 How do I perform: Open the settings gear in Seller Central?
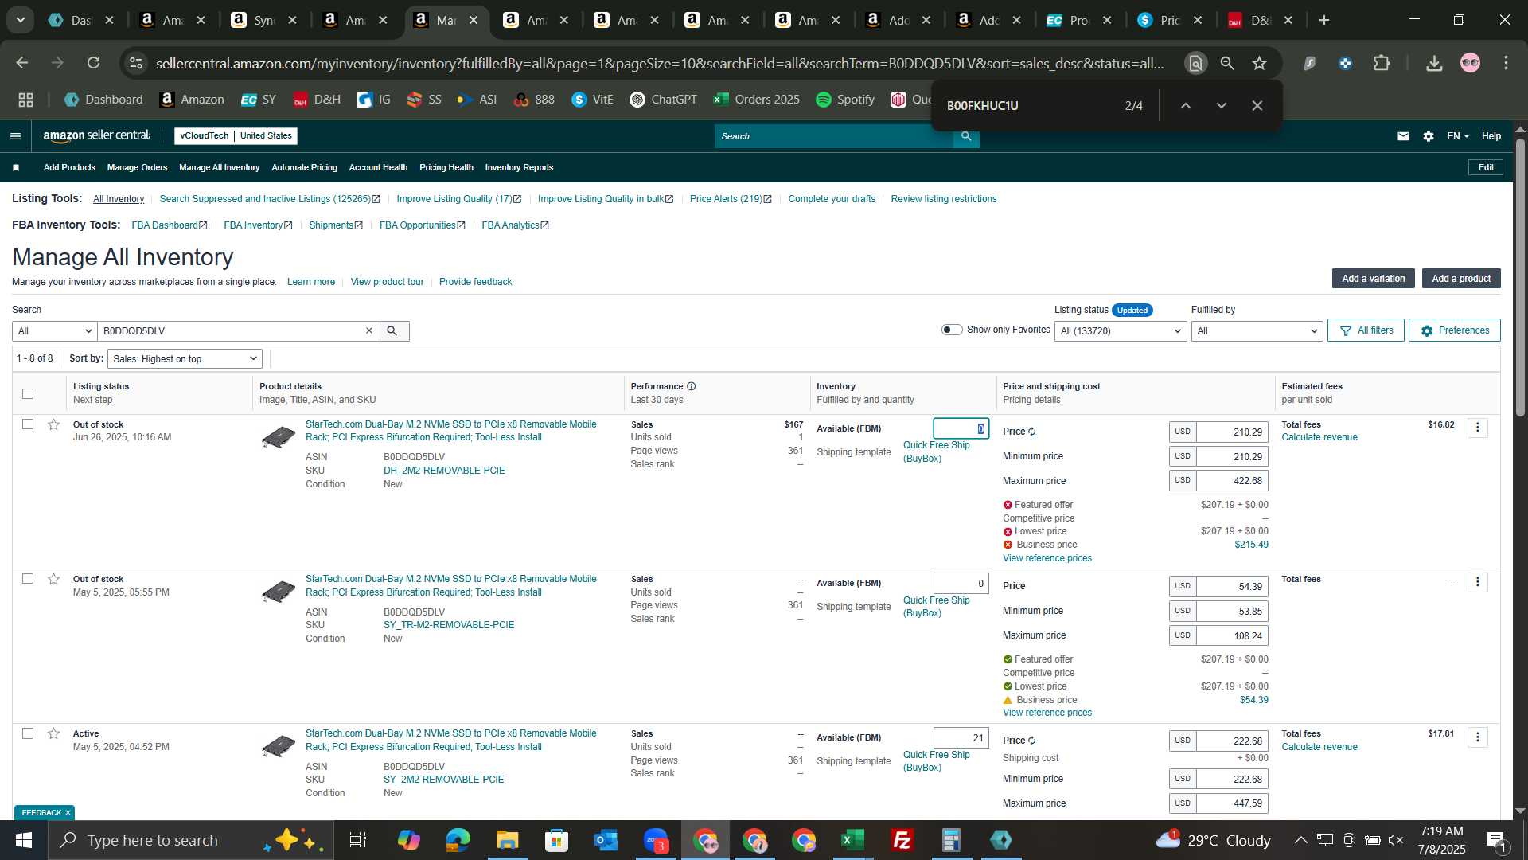click(1429, 136)
